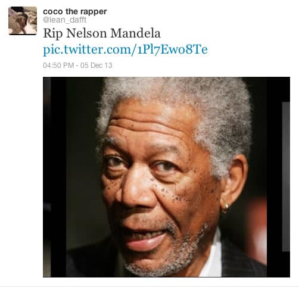299x287 pixels.
Task: Click the dark strip at photo's left edge
Action: [x=47, y=177]
